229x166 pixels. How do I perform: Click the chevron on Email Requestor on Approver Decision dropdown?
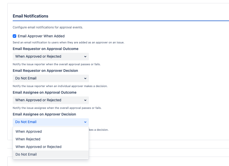[85, 78]
